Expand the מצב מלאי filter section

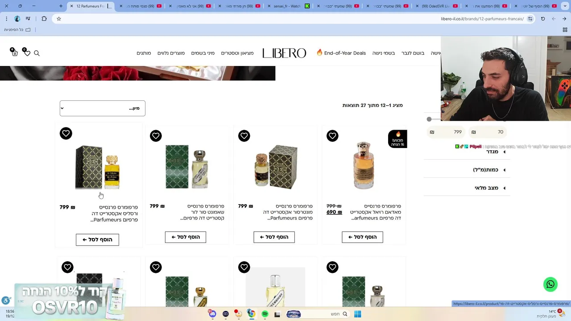point(467,188)
